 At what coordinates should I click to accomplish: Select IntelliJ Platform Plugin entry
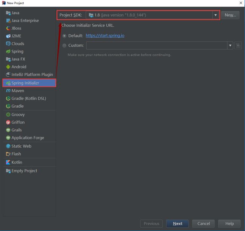pos(29,74)
